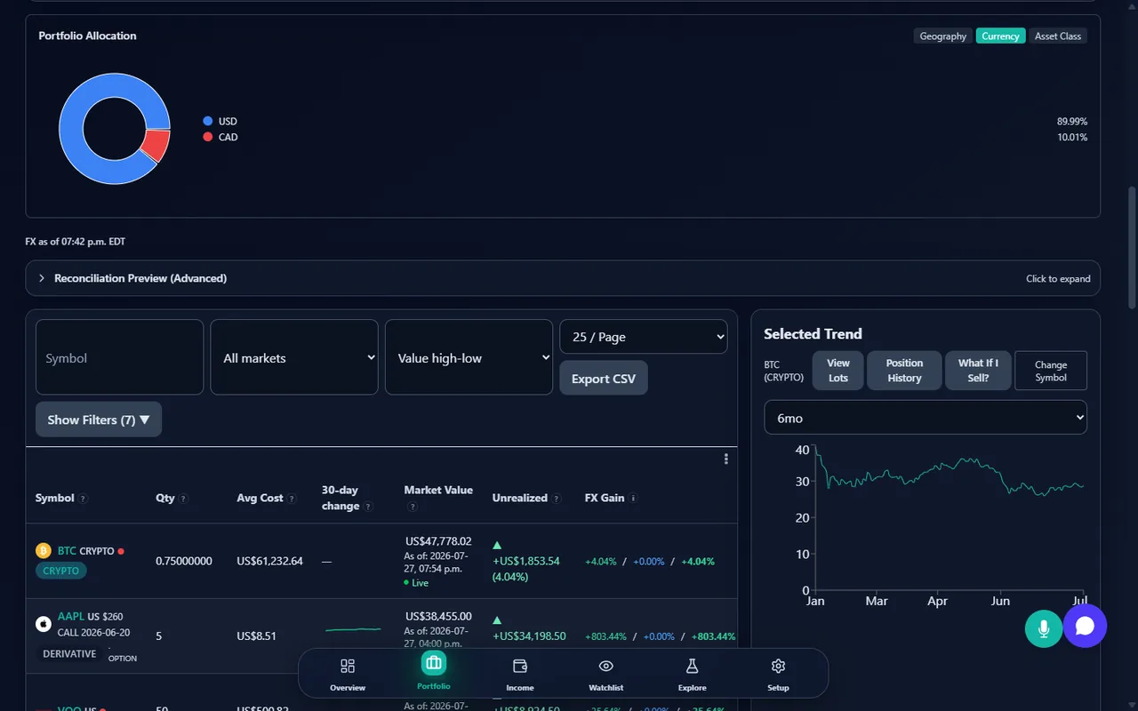This screenshot has width=1138, height=711.
Task: Click AAPL average cost US$8.51
Action: [x=256, y=636]
